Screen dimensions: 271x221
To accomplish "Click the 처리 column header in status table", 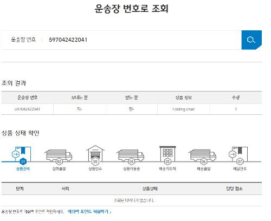I will tap(65, 188).
